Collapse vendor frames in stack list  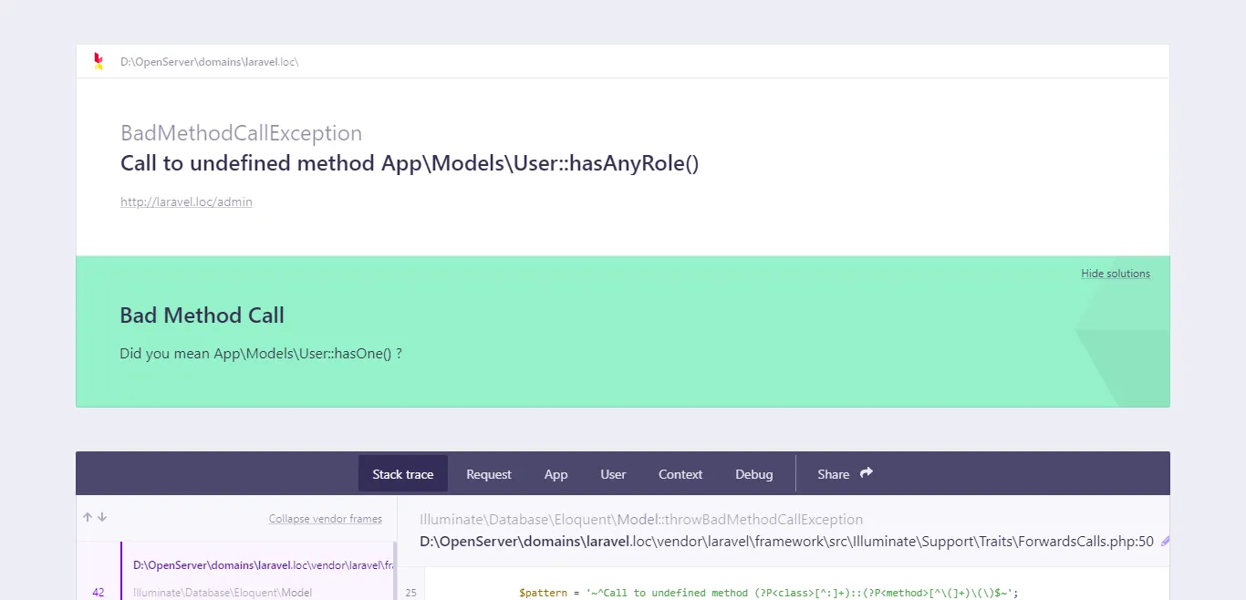325,519
